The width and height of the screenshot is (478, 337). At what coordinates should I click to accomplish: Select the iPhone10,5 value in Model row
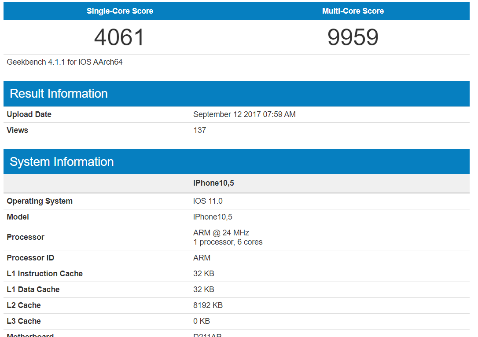(x=213, y=217)
